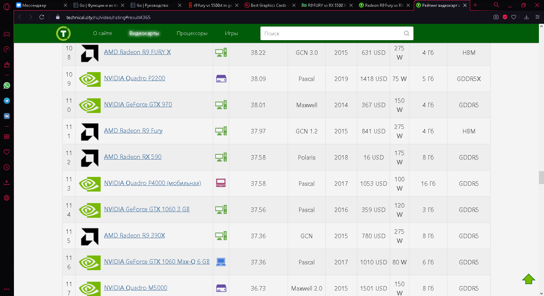Open NVIDIA GeForce GTX 1060 3 GB link
544x296 pixels.
click(x=147, y=209)
